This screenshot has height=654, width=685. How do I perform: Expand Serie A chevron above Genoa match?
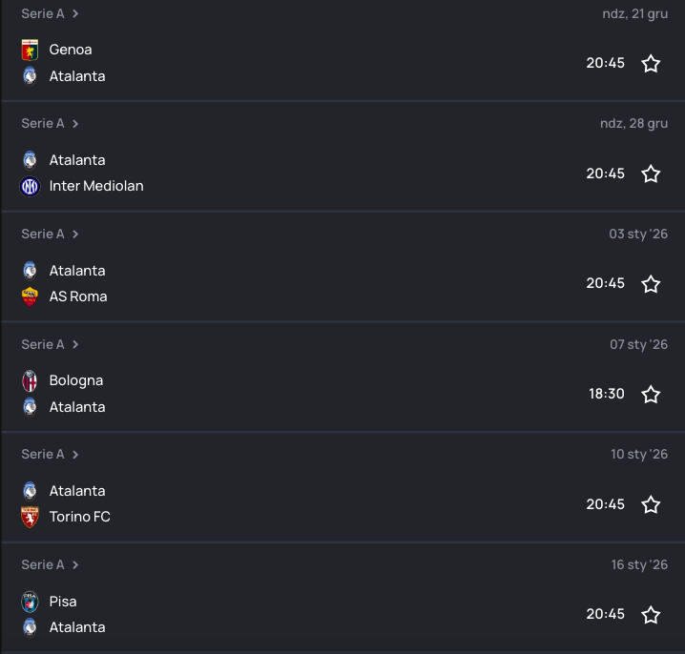coord(75,13)
